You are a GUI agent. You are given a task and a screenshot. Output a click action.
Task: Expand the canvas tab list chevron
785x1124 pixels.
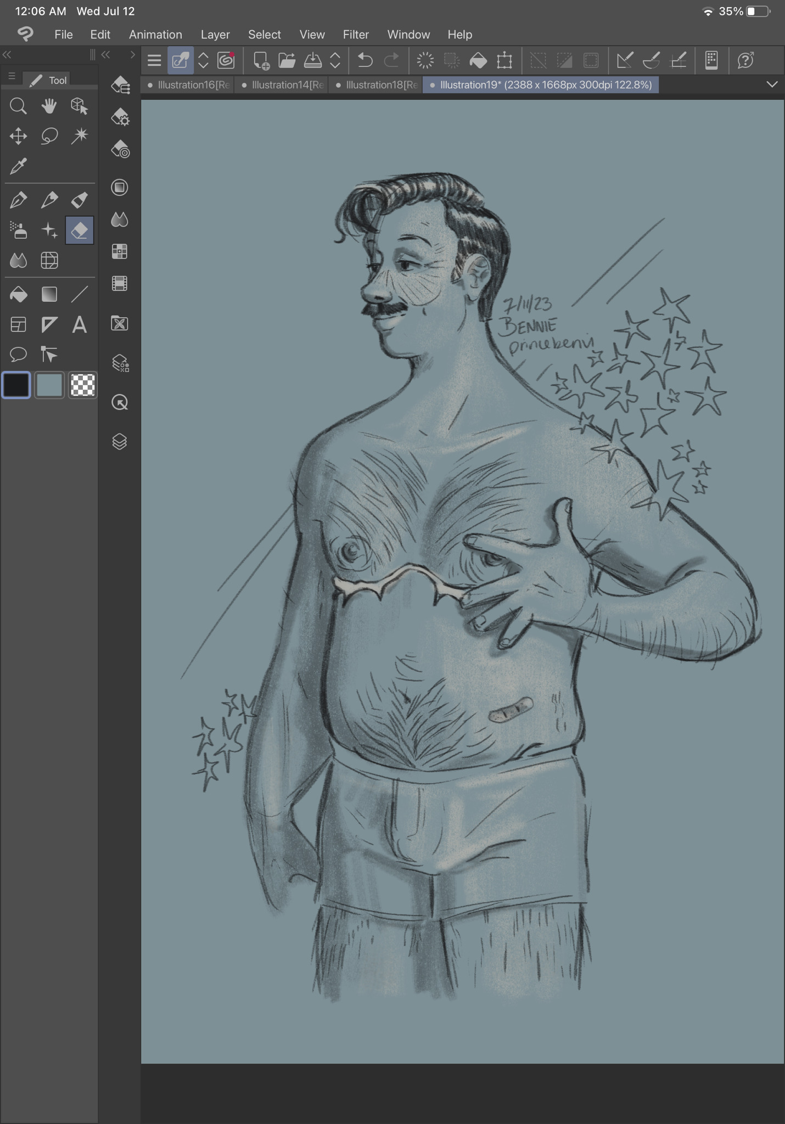coord(772,85)
